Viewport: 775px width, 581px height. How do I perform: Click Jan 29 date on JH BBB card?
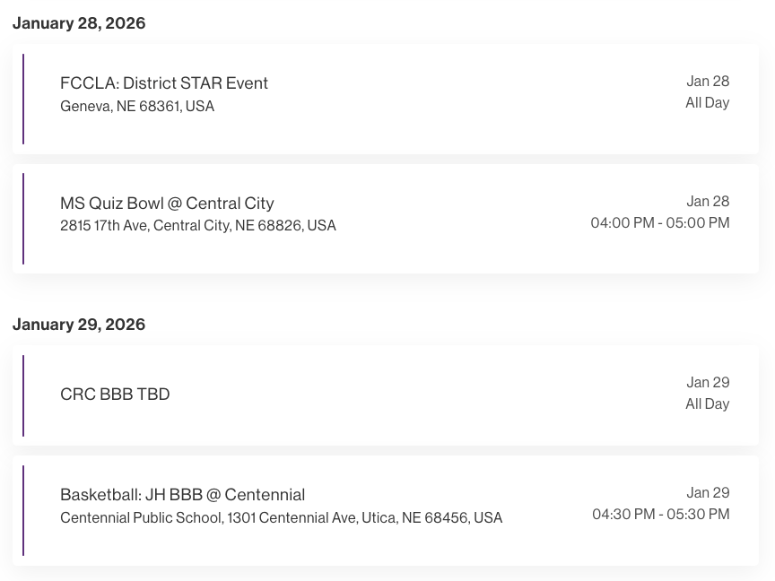point(709,493)
